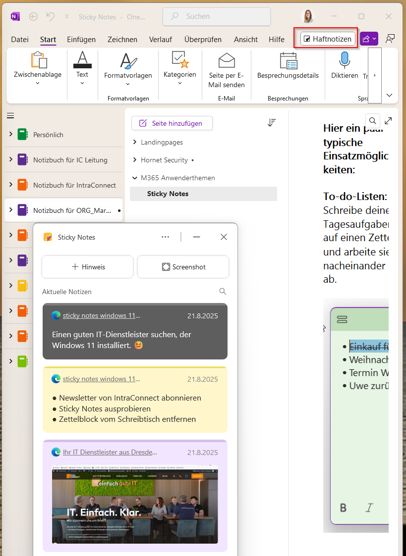Viewport: 406px width, 556px height.
Task: Click the full-page view diagonal arrows icon
Action: point(388,120)
